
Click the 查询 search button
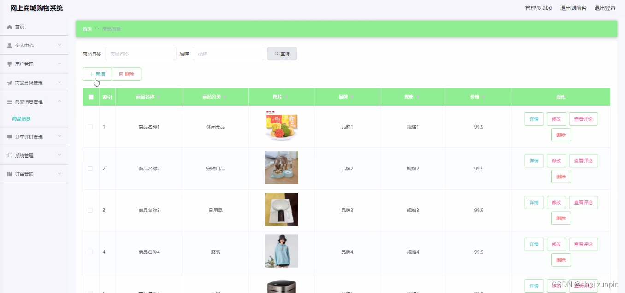(282, 54)
